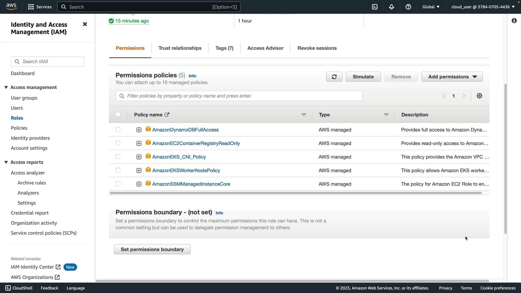Collapse the Access management section

tap(6, 87)
